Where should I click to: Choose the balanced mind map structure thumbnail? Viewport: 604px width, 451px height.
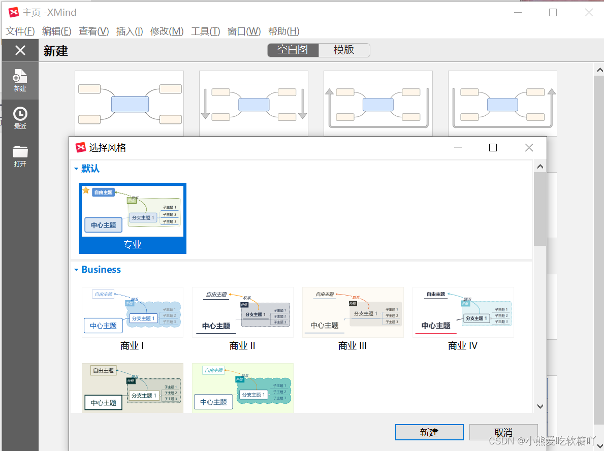[x=130, y=103]
